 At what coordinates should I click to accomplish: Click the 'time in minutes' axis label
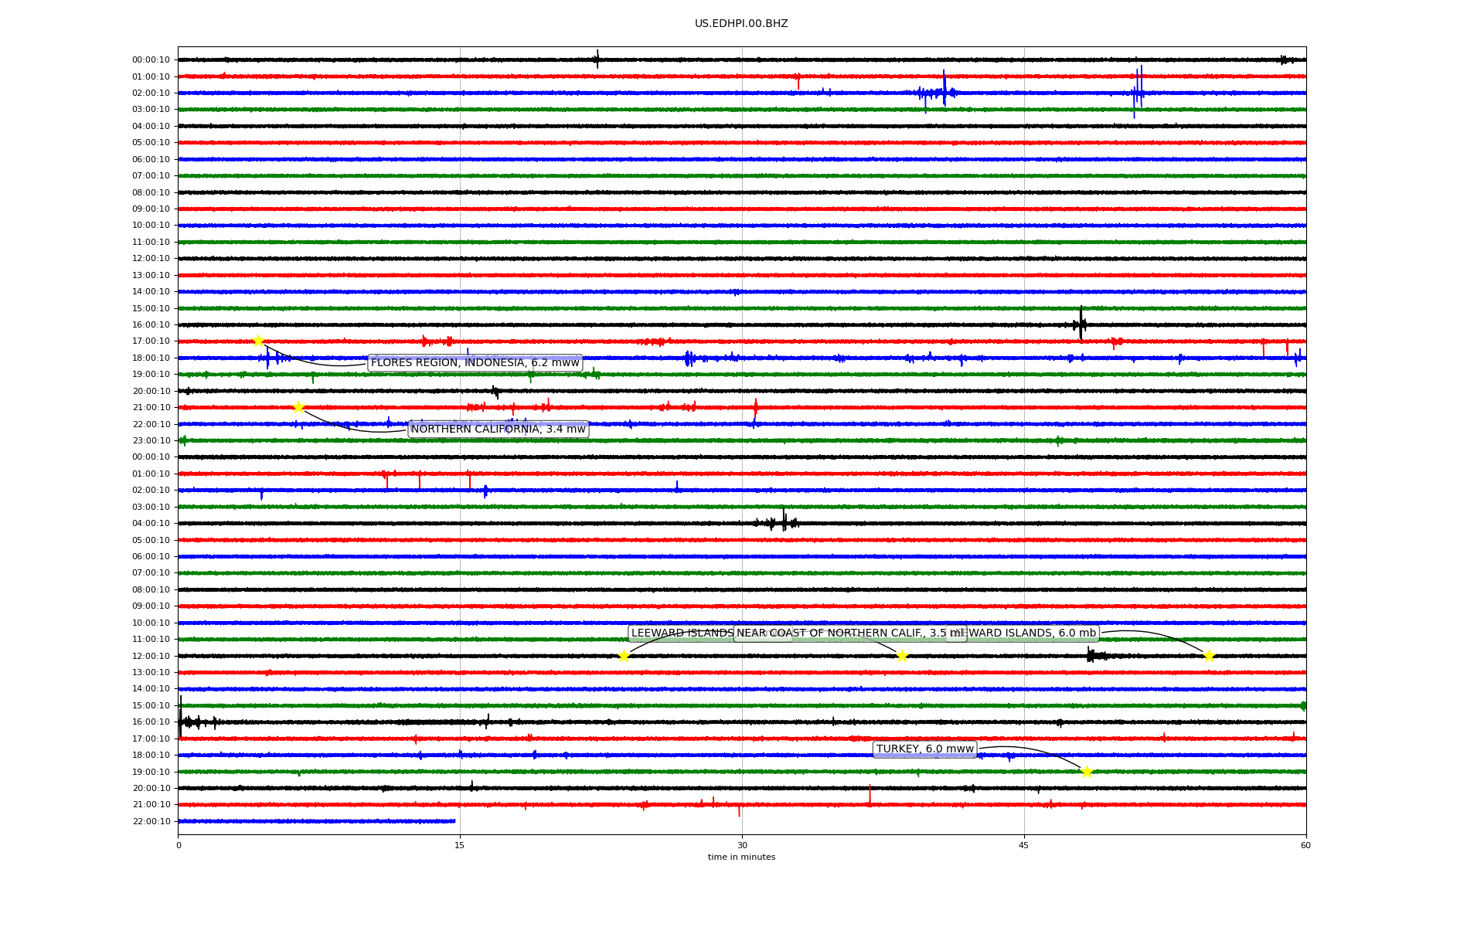740,857
